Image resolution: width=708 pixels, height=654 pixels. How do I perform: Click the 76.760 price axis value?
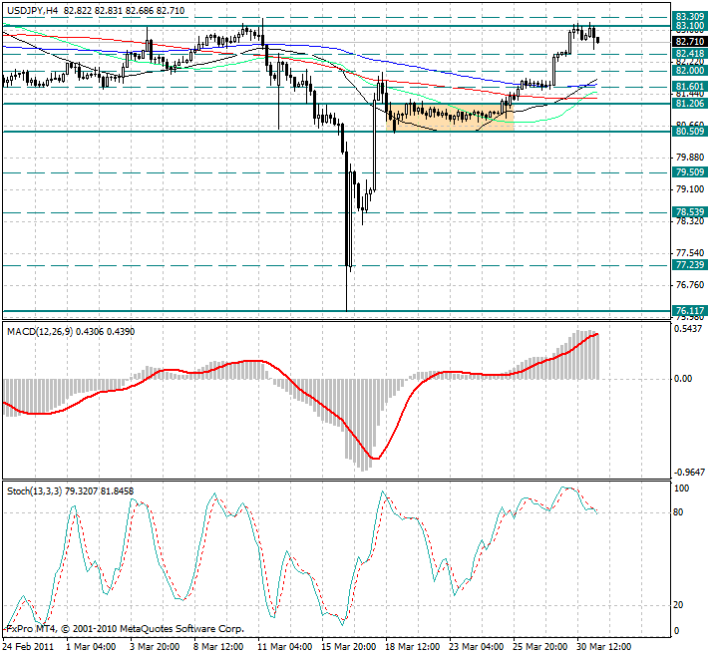690,285
